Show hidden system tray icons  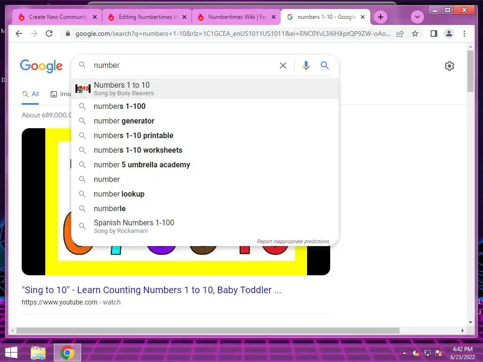click(x=404, y=354)
